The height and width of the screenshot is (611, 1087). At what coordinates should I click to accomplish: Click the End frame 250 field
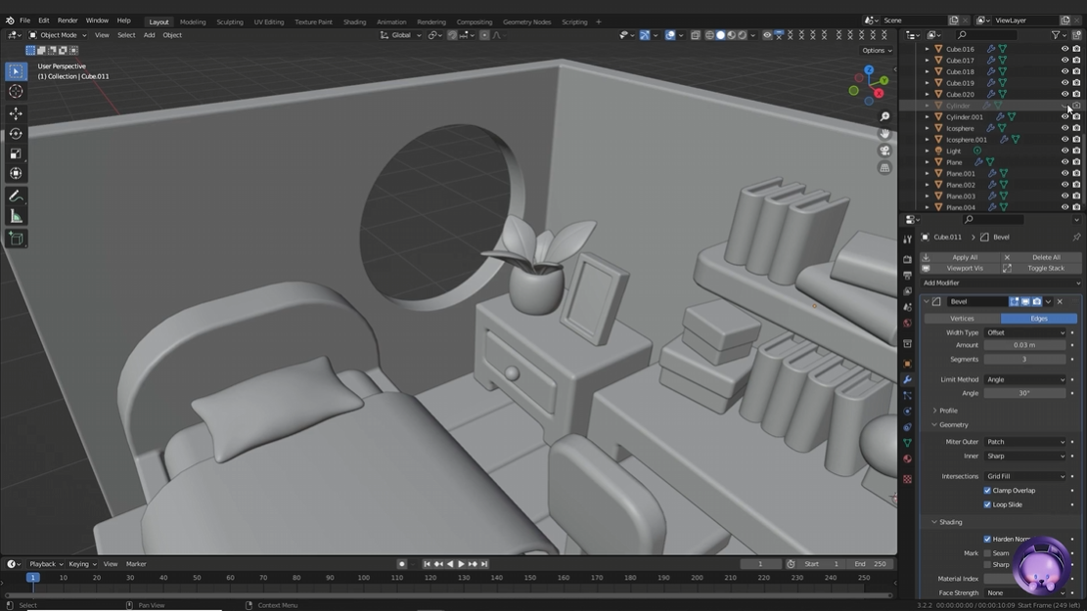871,564
